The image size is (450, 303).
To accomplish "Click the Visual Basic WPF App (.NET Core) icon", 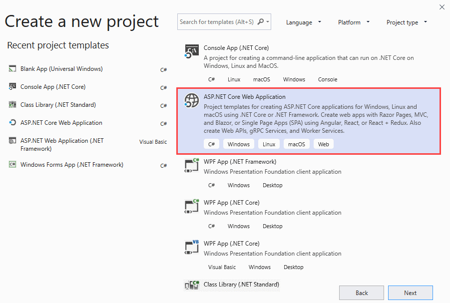I will click(192, 247).
